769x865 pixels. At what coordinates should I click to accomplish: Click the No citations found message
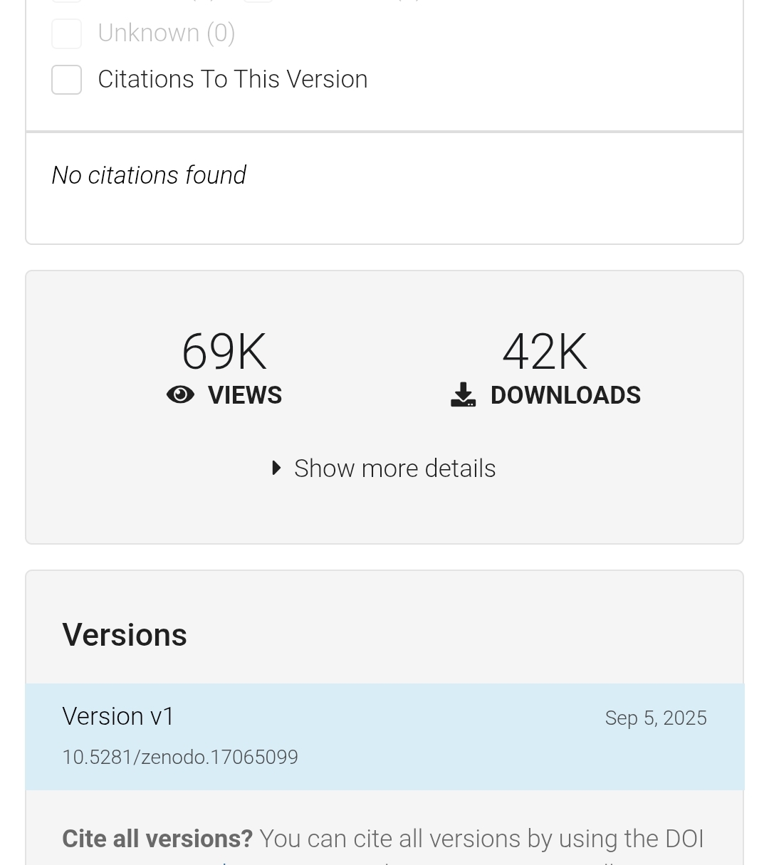point(149,175)
